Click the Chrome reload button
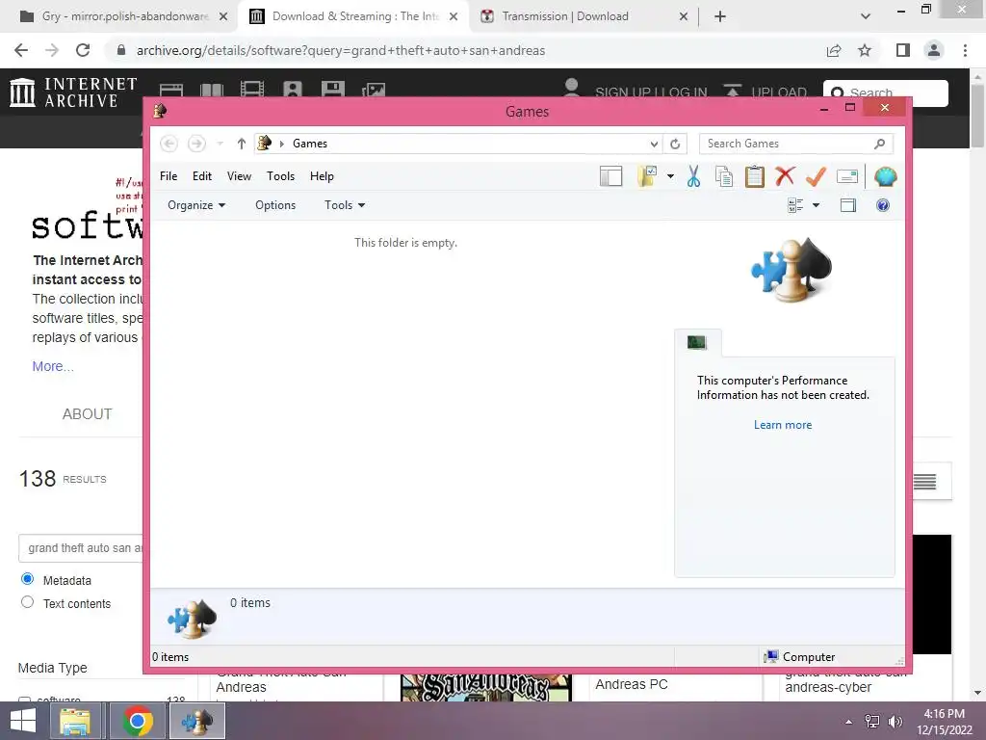Screen dimensions: 986x740 point(83,50)
